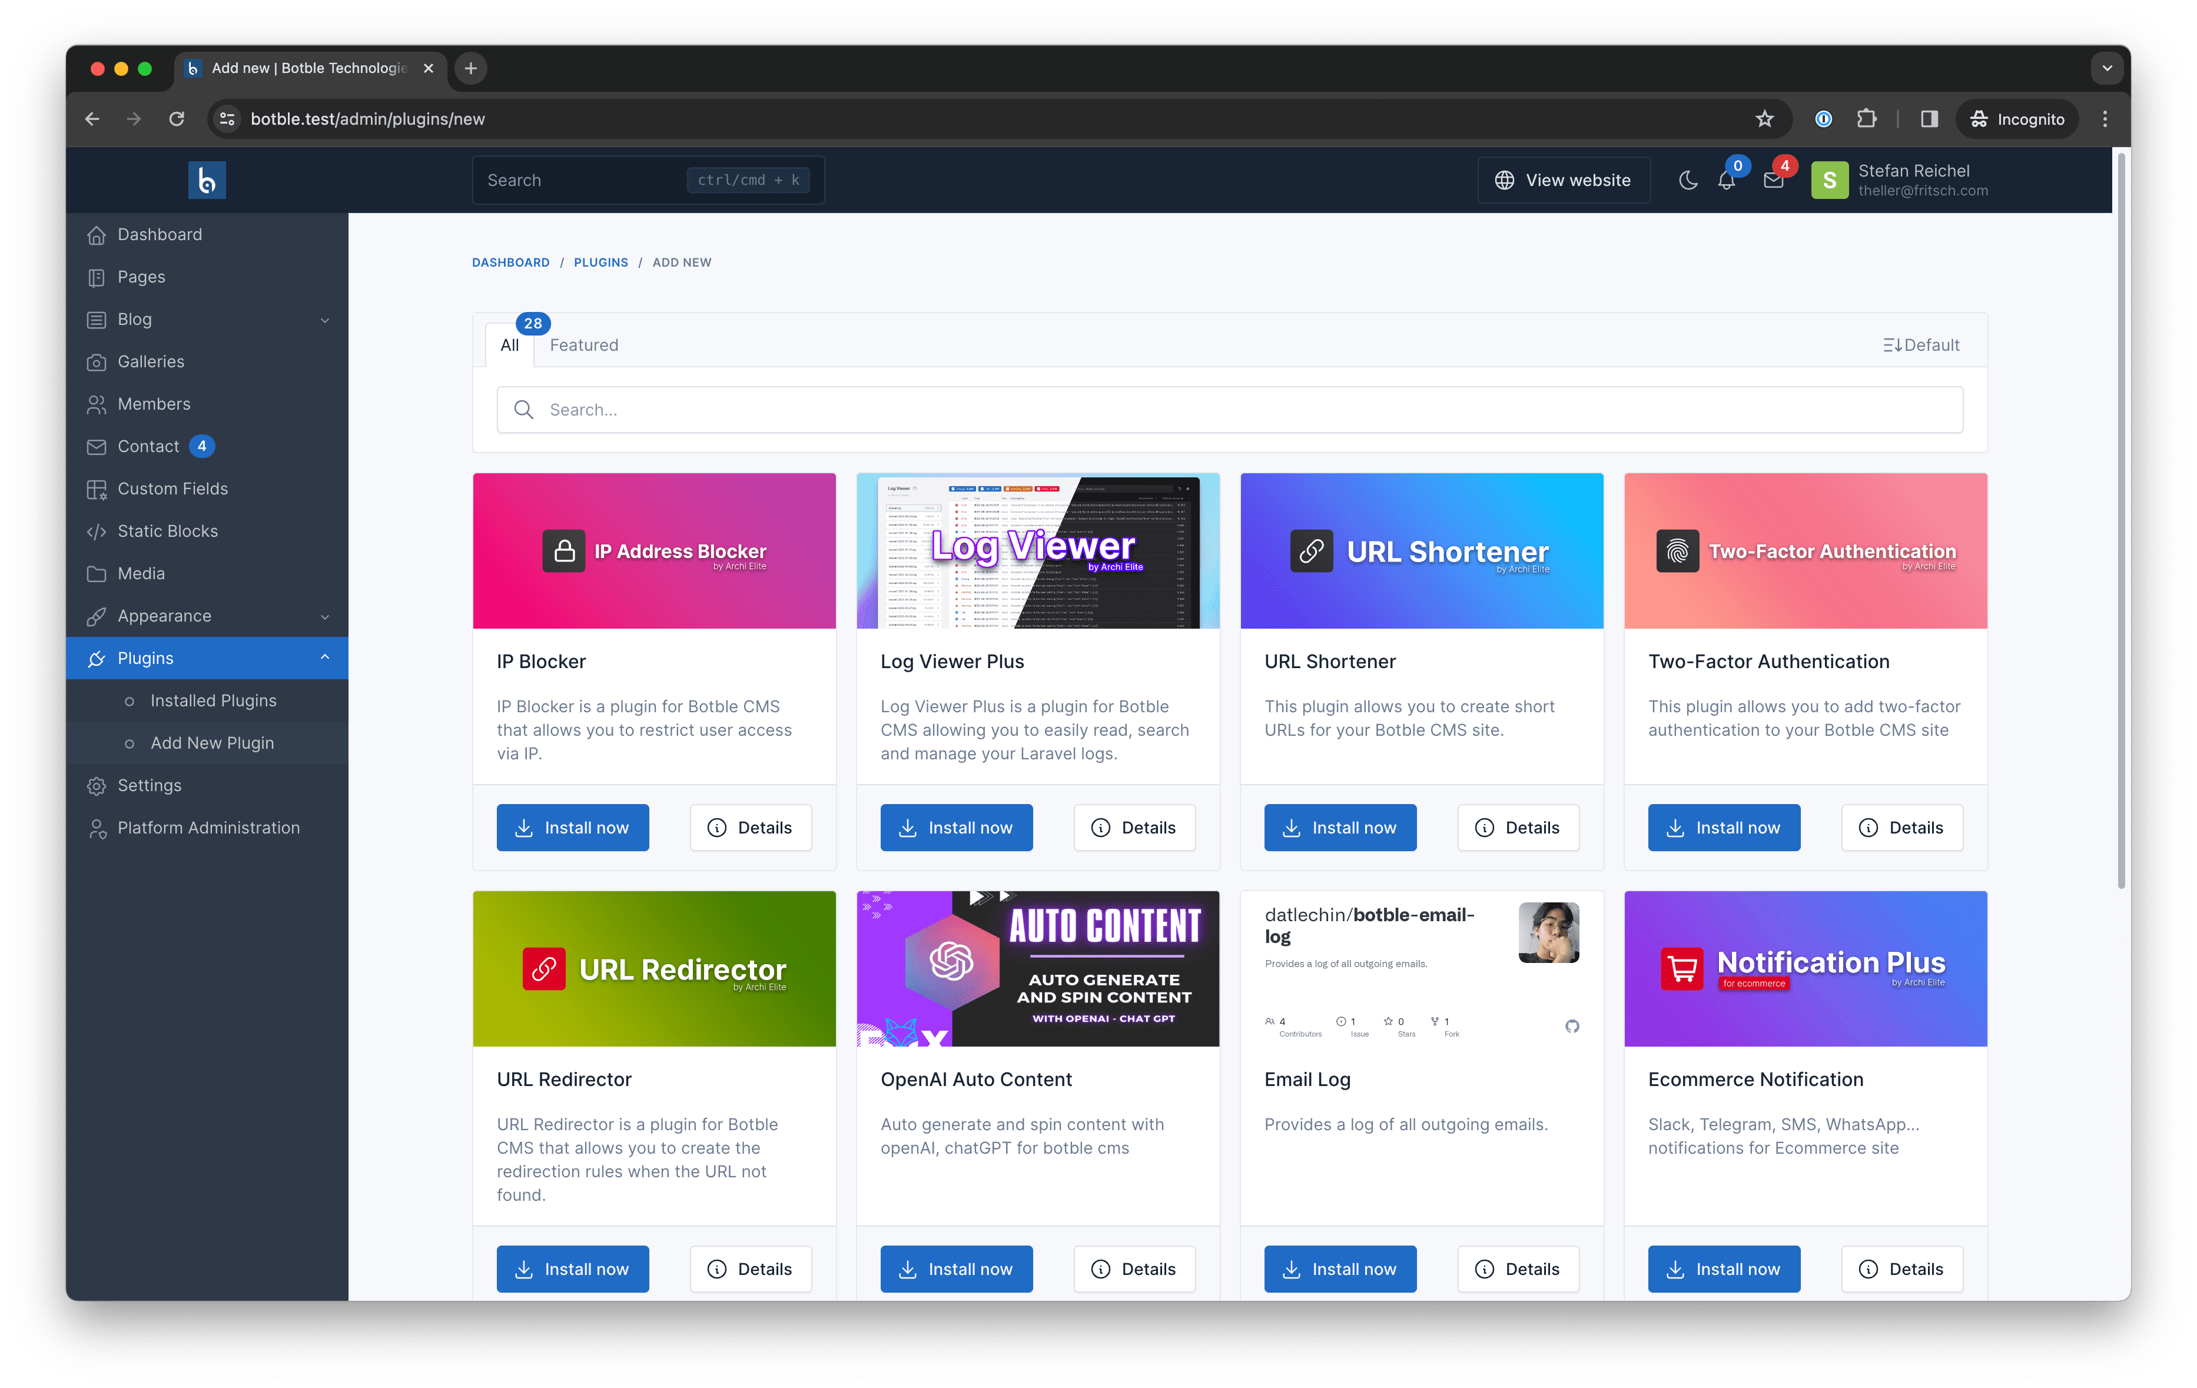The height and width of the screenshot is (1388, 2197).
Task: Click the Log Viewer banner image
Action: coord(1037,550)
